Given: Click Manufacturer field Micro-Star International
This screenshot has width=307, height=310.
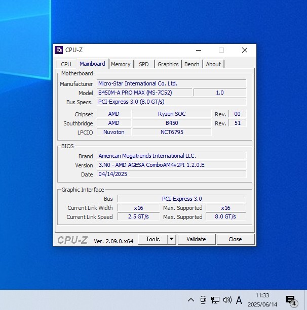Looking at the screenshot, I should point(172,83).
